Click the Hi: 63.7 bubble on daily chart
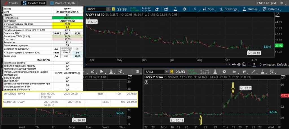Screen dimensions: 289x129 coord(92,22)
